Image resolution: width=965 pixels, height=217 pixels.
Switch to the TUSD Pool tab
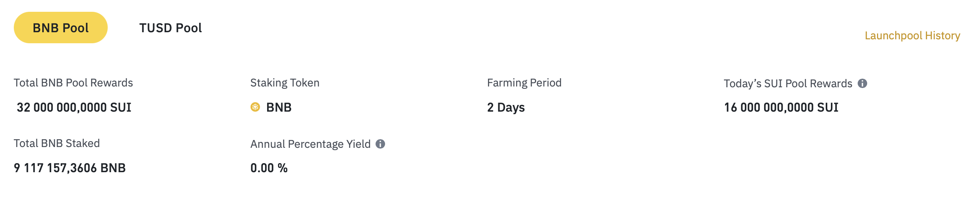click(x=170, y=28)
